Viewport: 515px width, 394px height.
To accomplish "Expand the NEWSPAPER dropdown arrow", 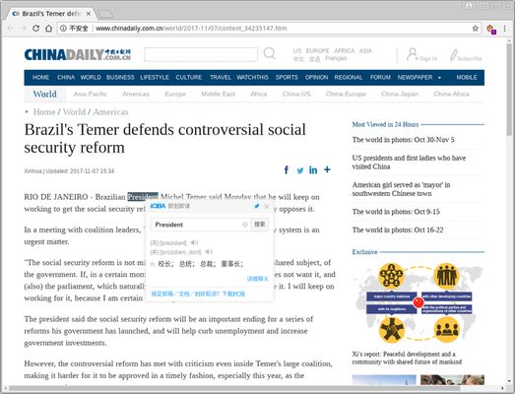I will [x=439, y=78].
